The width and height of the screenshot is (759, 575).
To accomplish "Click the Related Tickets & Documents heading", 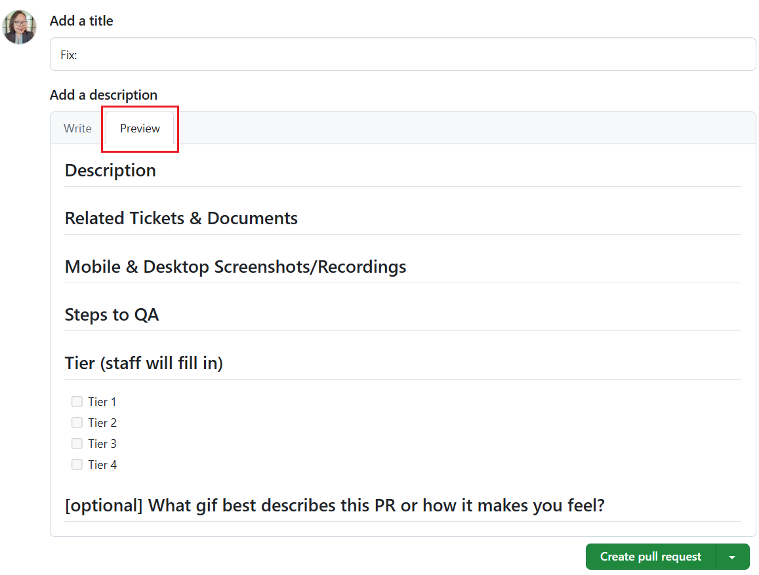I will click(181, 218).
